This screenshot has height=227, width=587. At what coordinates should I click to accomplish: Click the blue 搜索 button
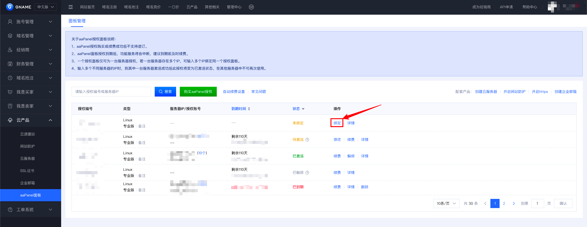pyautogui.click(x=165, y=92)
